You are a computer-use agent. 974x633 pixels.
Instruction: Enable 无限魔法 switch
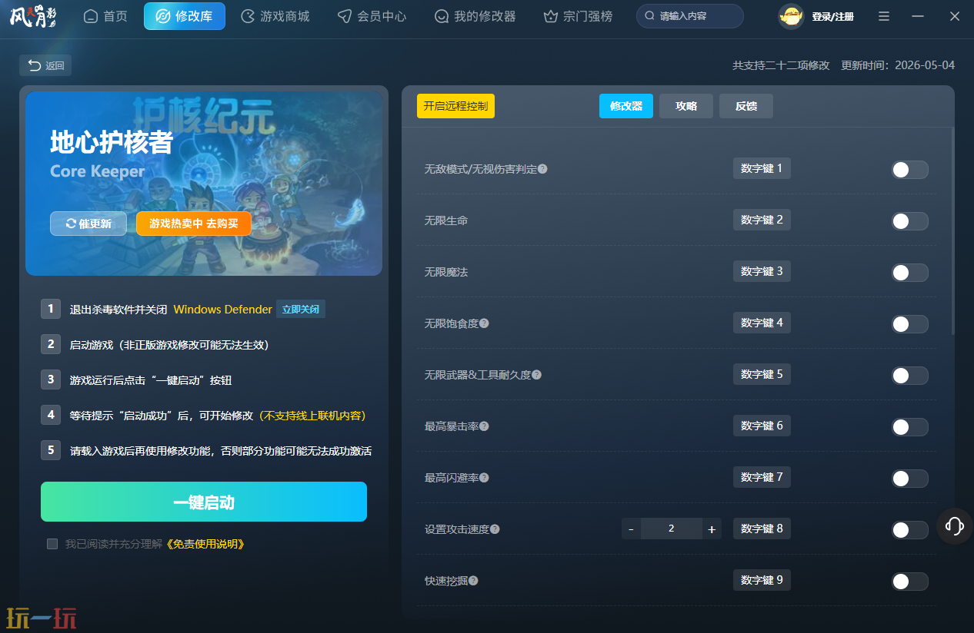point(910,273)
